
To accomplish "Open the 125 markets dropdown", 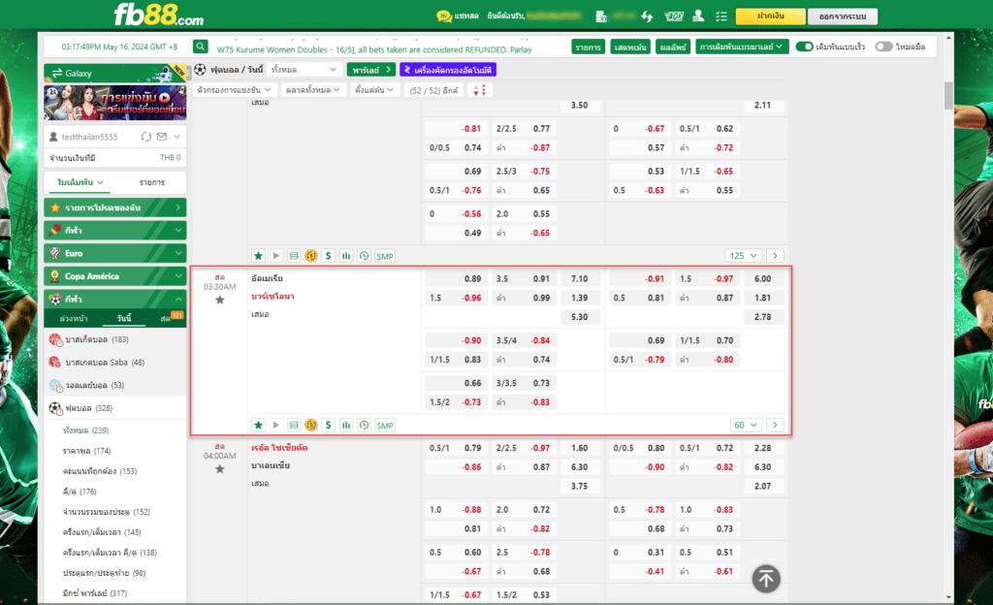I will [x=743, y=256].
